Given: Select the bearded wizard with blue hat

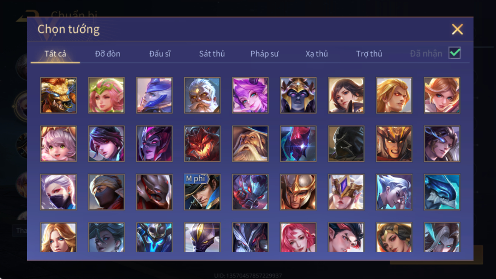Looking at the screenshot, I should (x=250, y=144).
